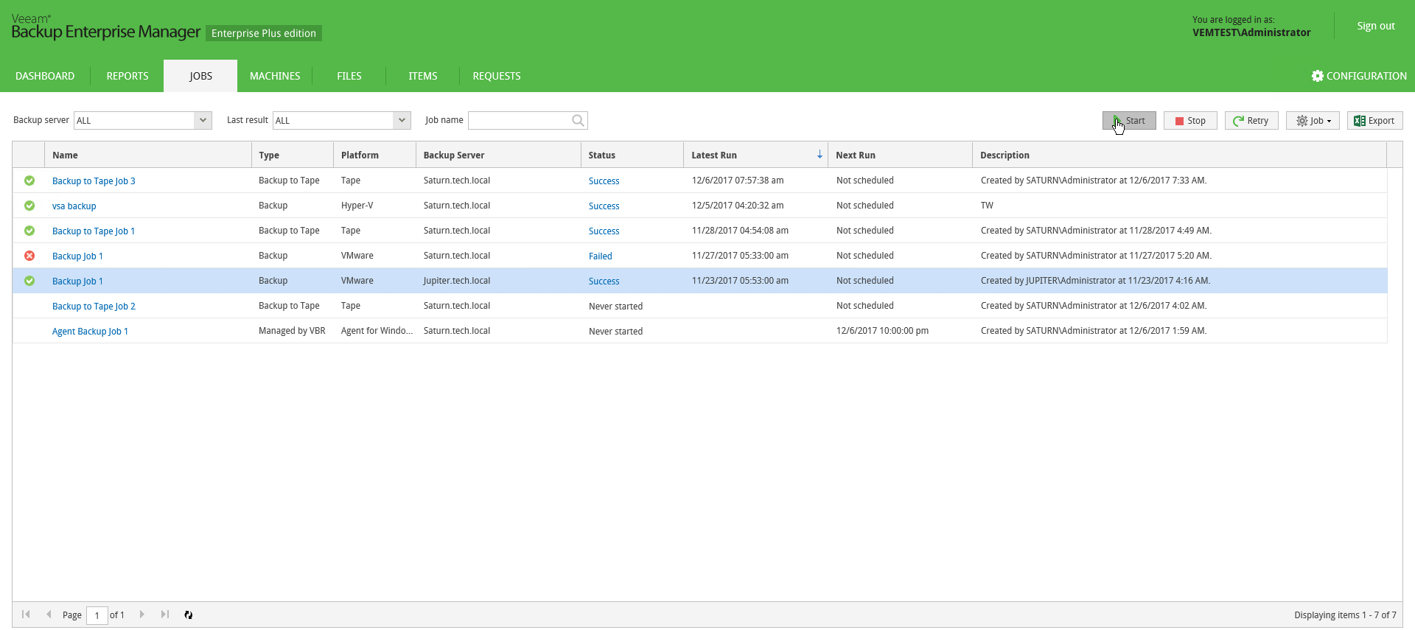The width and height of the screenshot is (1415, 630).
Task: Switch to the Reports tab
Action: coord(127,76)
